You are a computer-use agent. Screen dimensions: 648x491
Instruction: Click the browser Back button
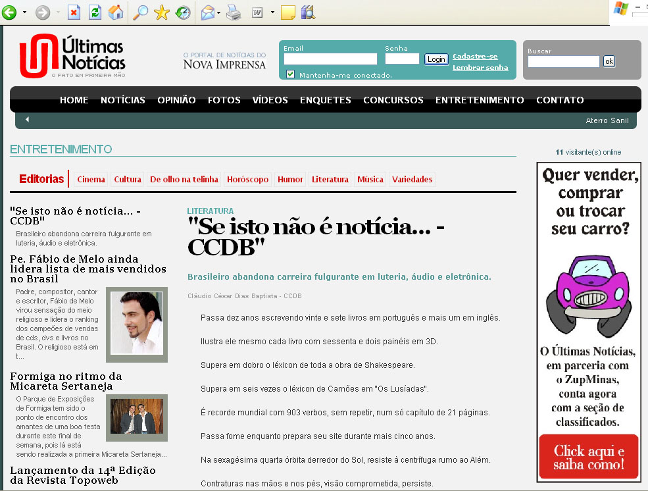pyautogui.click(x=9, y=12)
